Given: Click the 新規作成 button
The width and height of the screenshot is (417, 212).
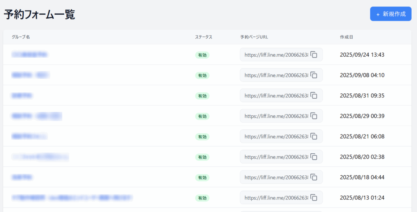Looking at the screenshot, I should tap(391, 14).
